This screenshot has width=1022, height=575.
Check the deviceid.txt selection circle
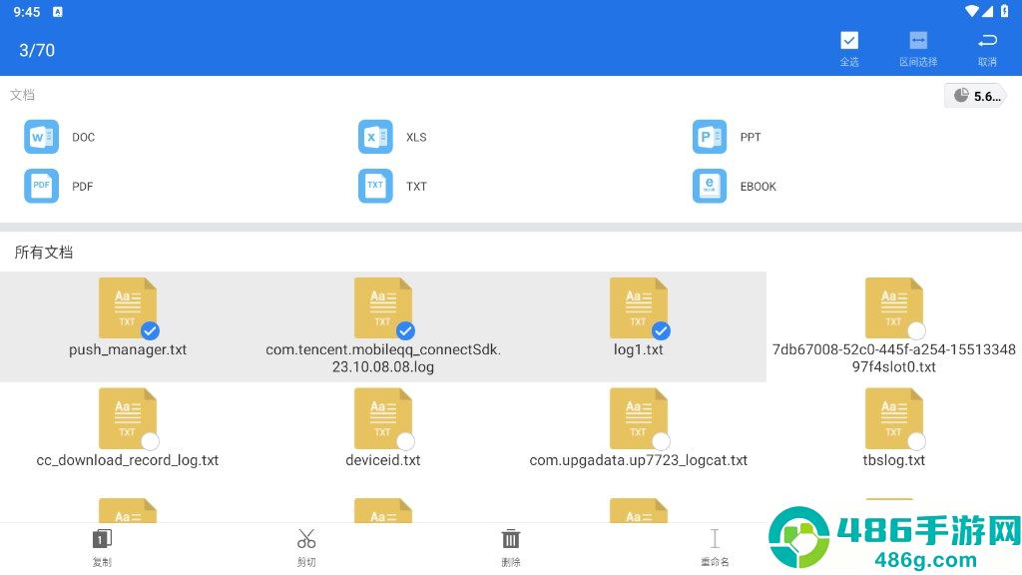405,441
